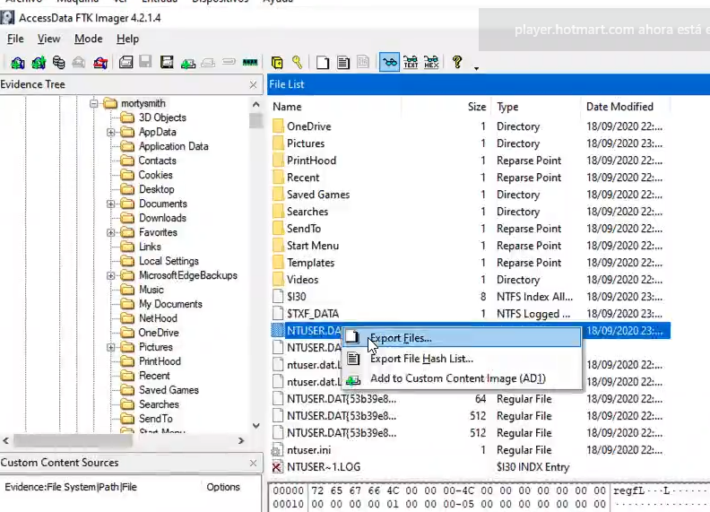Open the Image Mounting tool
Viewport: 710px width, 512px height.
58,63
